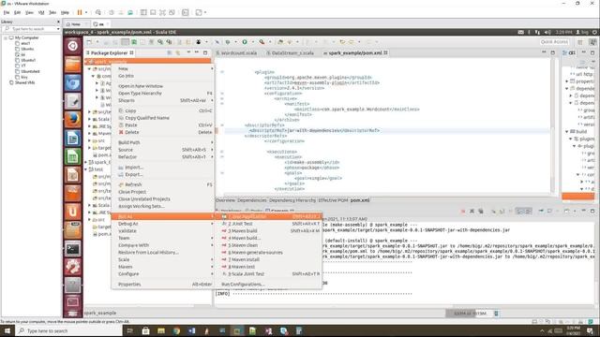600x337 pixels.
Task: Switch to the DataStream_s.scala editor tab
Action: pyautogui.click(x=291, y=52)
